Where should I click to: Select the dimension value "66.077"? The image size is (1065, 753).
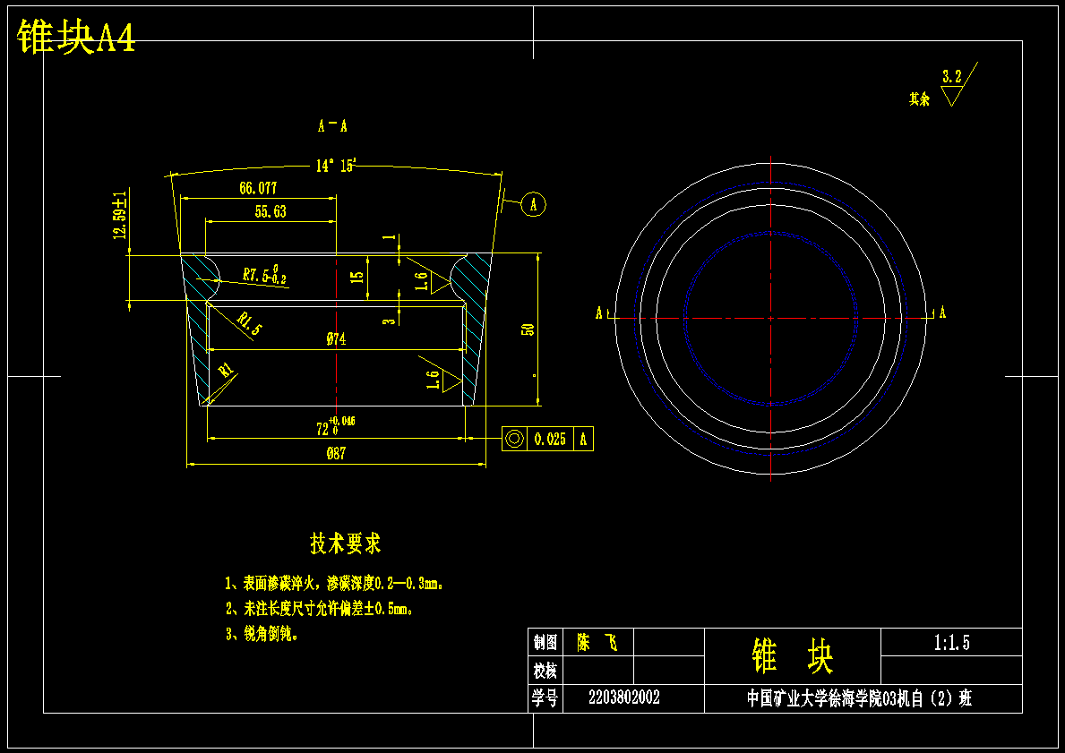258,188
